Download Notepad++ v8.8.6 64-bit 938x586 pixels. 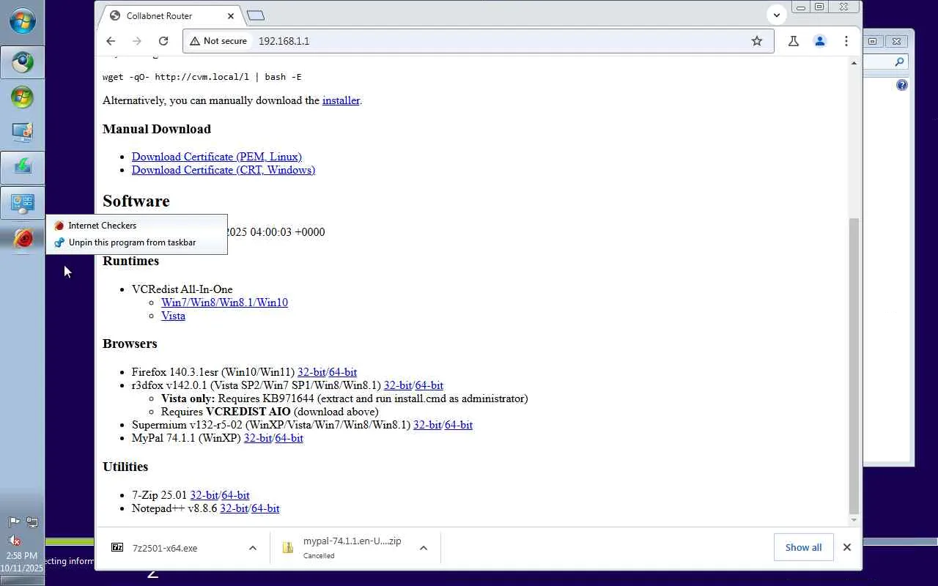click(x=265, y=508)
